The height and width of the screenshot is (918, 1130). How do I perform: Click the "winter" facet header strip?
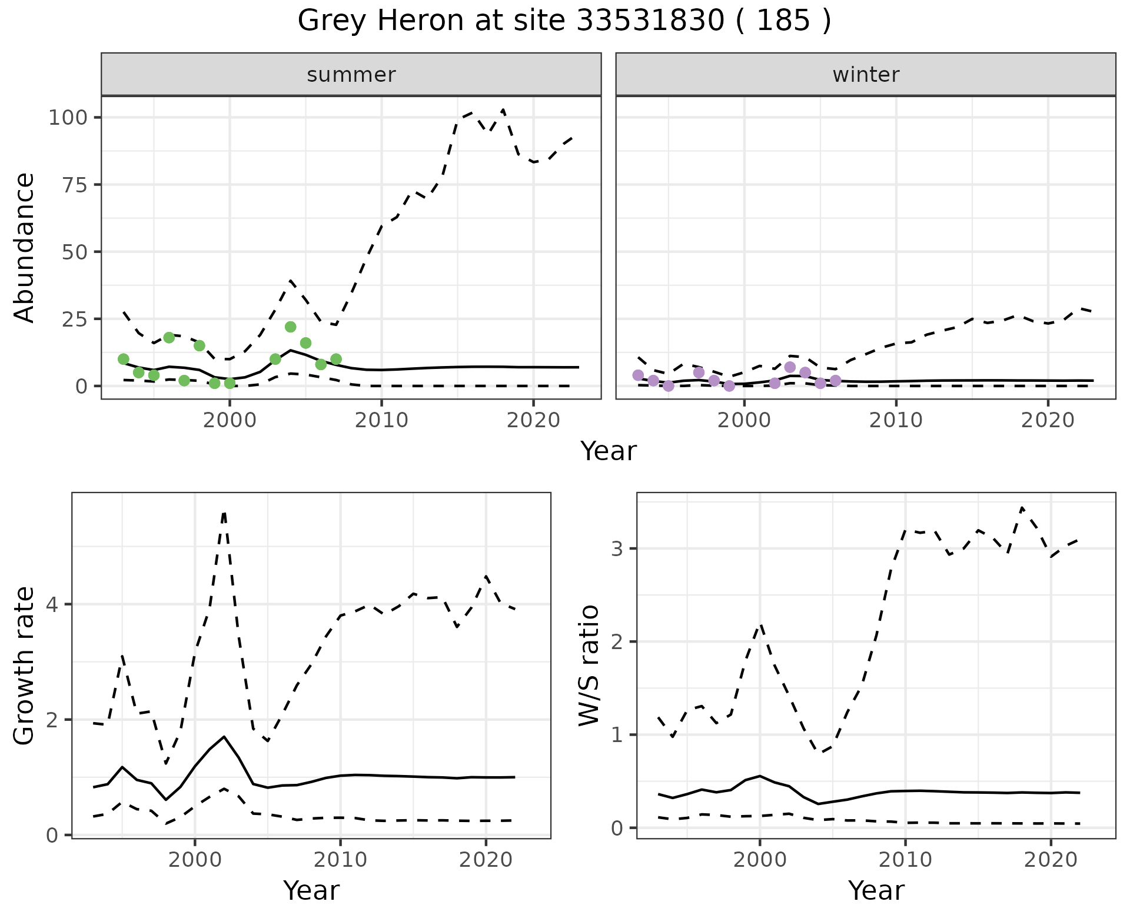pos(865,75)
